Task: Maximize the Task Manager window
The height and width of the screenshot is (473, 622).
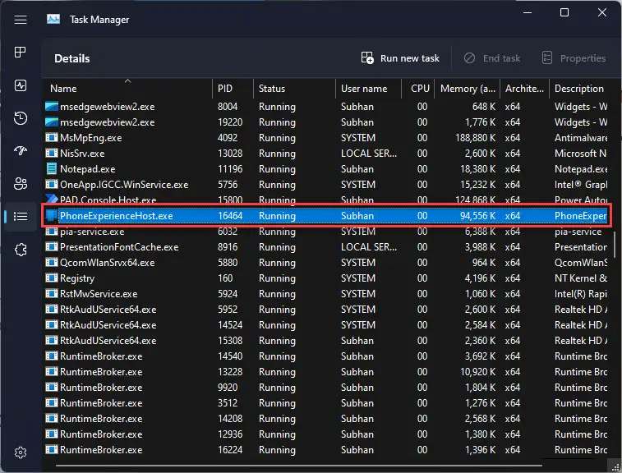Action: [x=564, y=12]
